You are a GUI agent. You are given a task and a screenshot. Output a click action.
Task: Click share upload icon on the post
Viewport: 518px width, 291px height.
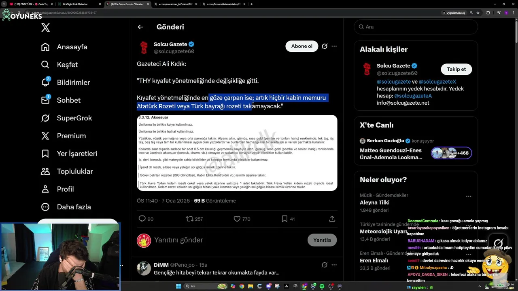point(332,219)
